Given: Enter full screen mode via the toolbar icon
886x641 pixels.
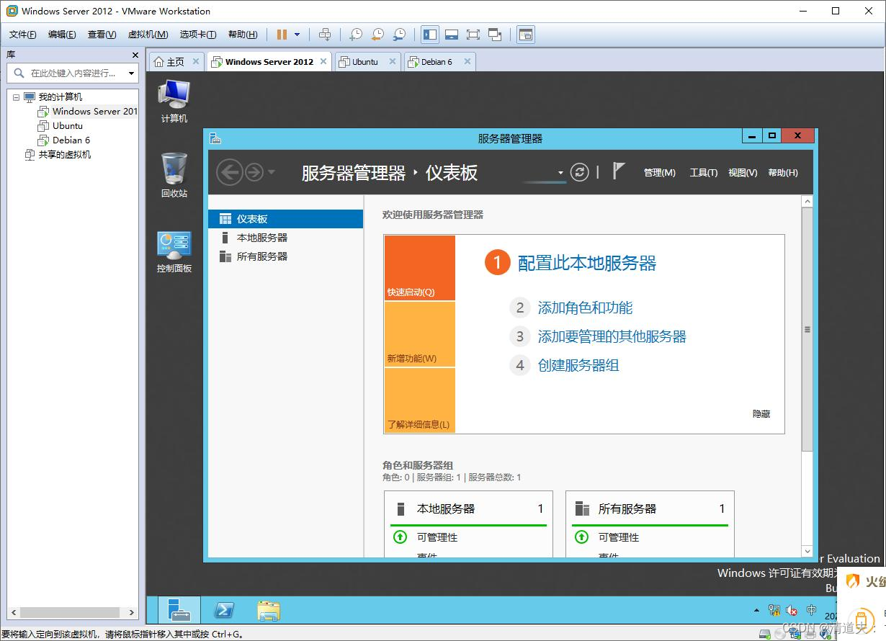Looking at the screenshot, I should tap(473, 34).
